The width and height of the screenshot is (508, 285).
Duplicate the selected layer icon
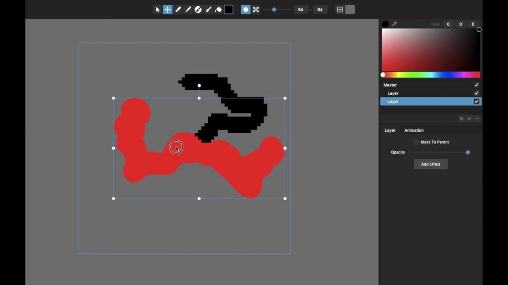[x=462, y=119]
